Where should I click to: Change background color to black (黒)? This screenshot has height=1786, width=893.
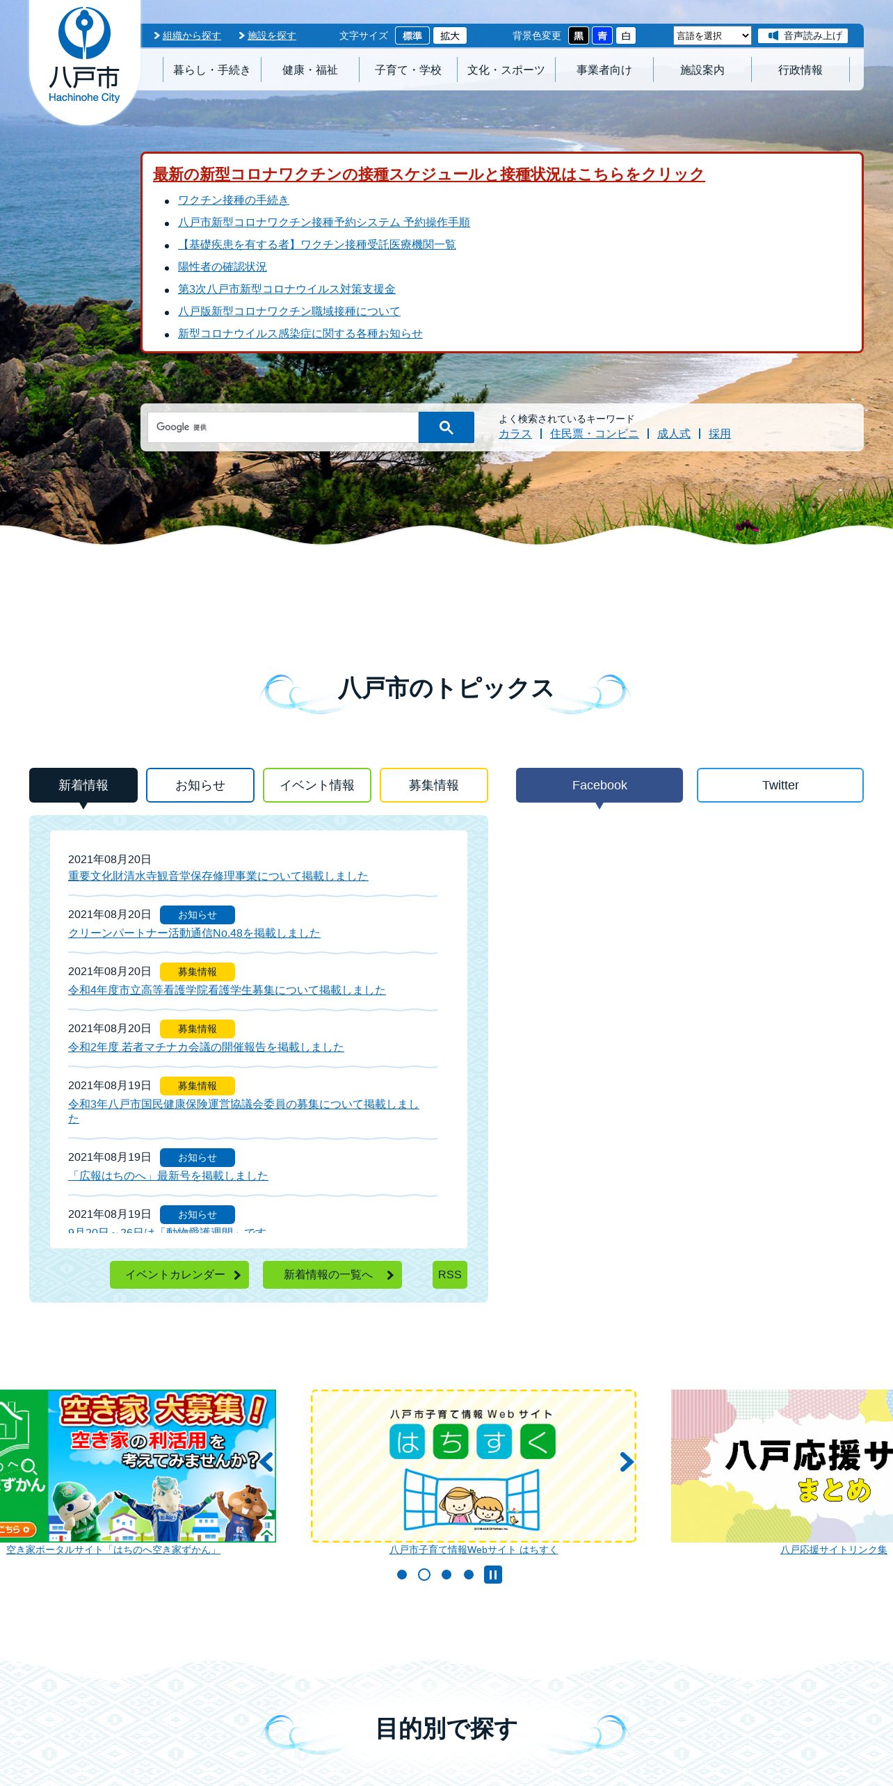tap(579, 35)
